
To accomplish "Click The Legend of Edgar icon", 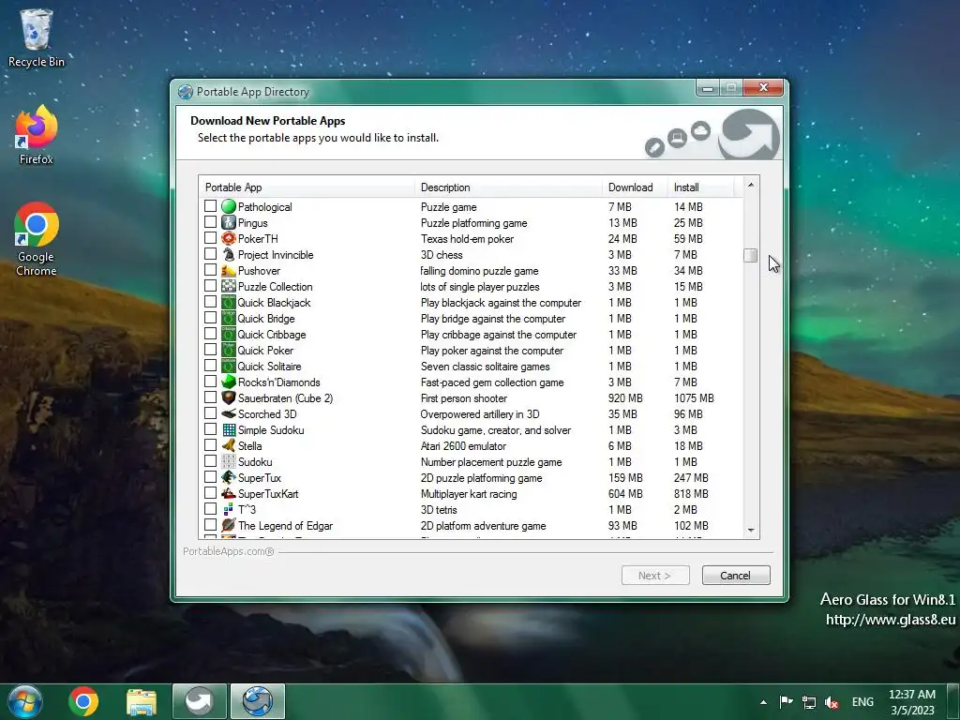I will pyautogui.click(x=229, y=525).
